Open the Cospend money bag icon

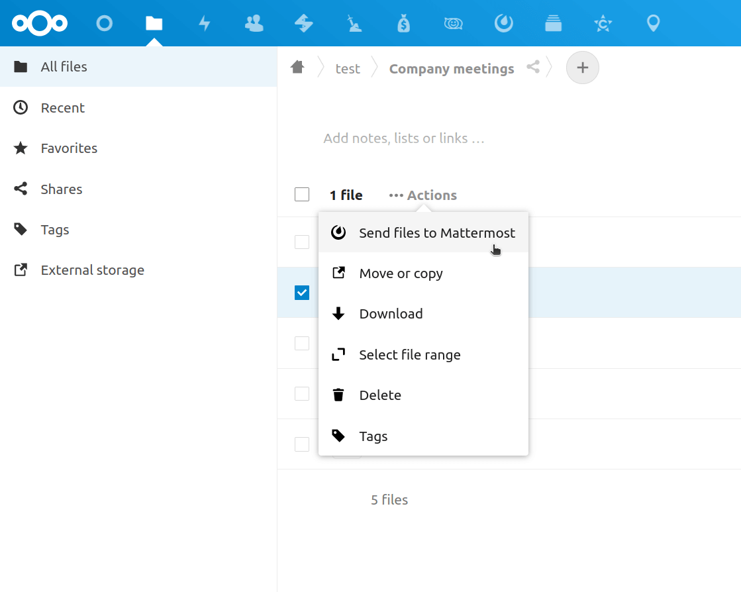(403, 23)
